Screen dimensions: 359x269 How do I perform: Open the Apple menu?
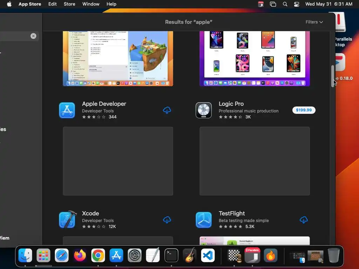(x=9, y=4)
